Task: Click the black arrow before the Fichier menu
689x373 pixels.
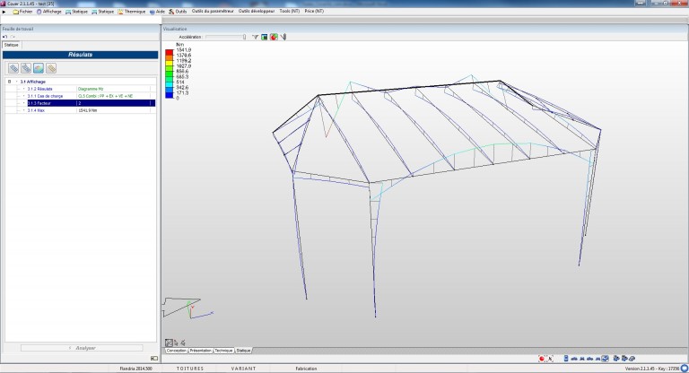Action: point(4,12)
